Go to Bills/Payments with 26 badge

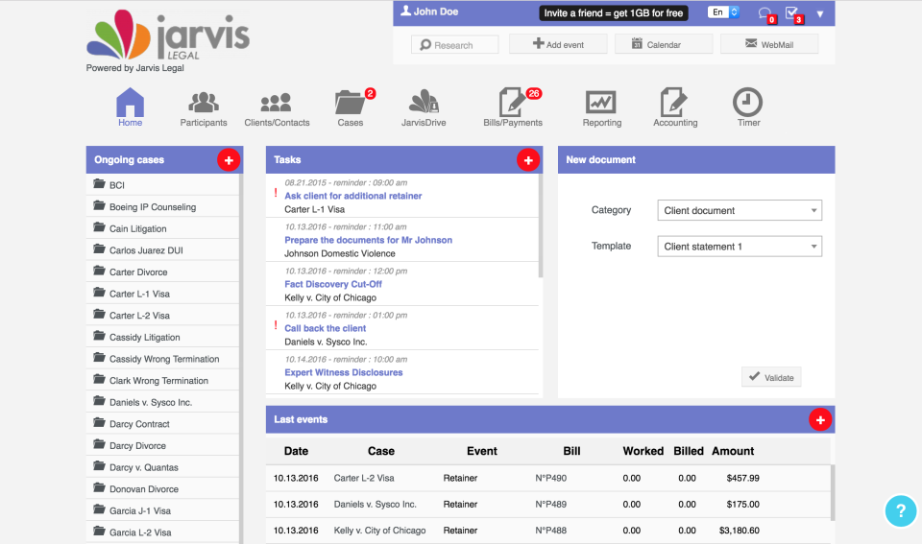[513, 107]
